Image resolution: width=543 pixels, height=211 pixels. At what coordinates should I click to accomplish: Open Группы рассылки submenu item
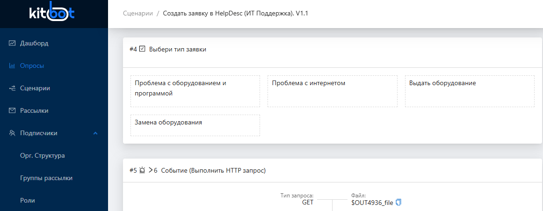click(46, 178)
